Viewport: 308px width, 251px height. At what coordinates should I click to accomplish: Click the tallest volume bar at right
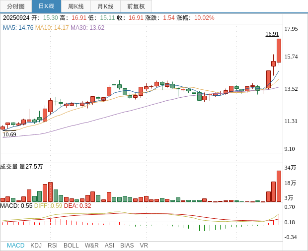pos(279,187)
